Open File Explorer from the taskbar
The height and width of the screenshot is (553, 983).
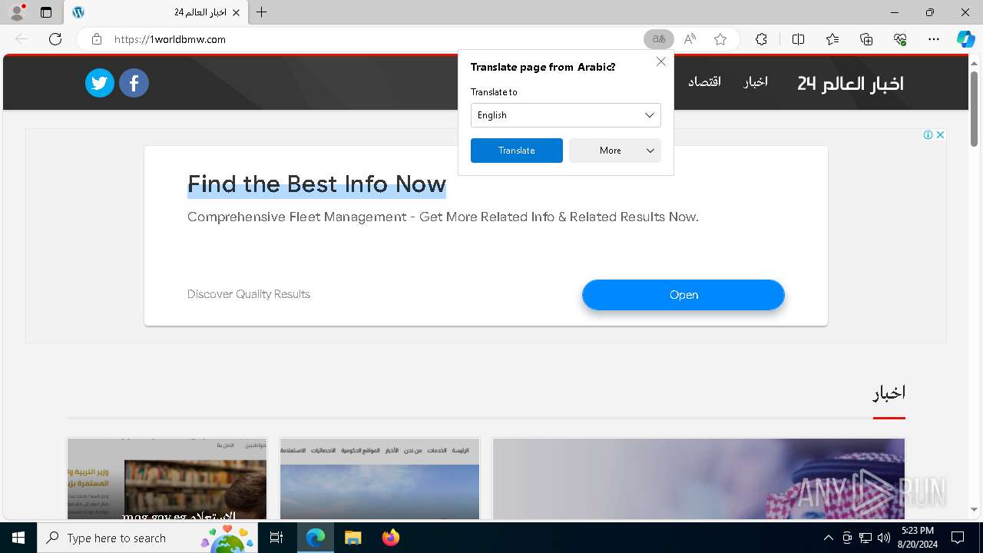pos(352,538)
